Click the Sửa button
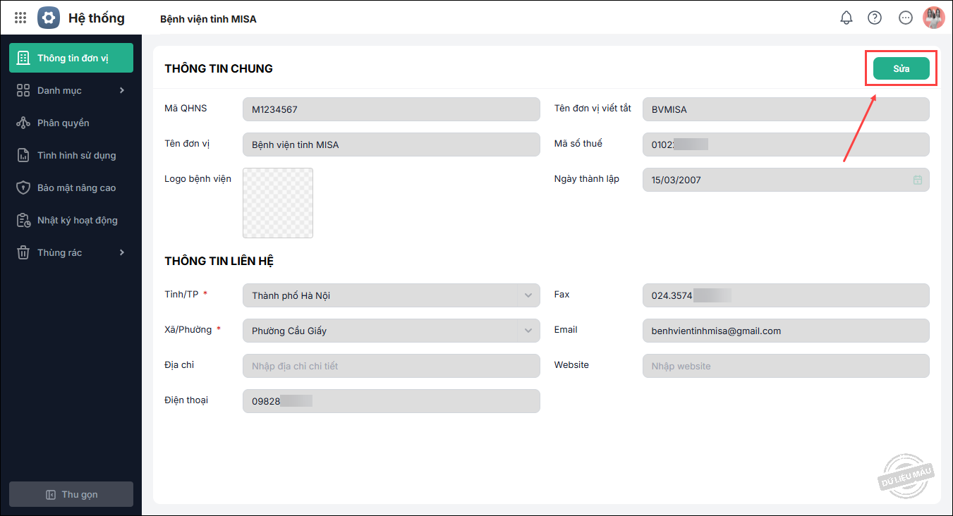953x516 pixels. [902, 68]
